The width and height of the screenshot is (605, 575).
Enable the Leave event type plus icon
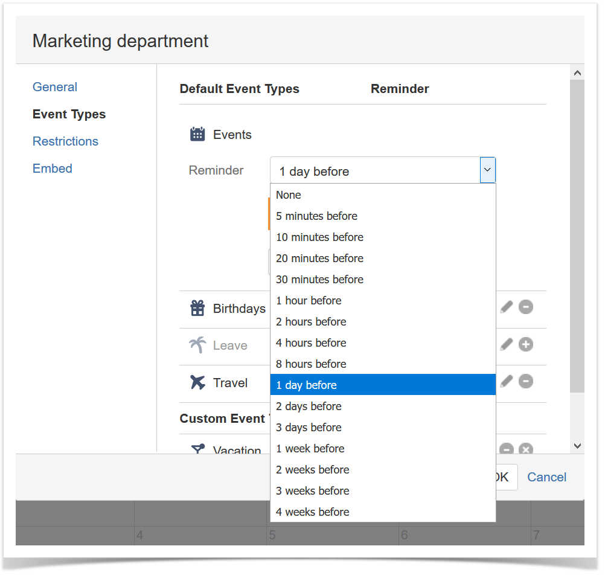(525, 344)
